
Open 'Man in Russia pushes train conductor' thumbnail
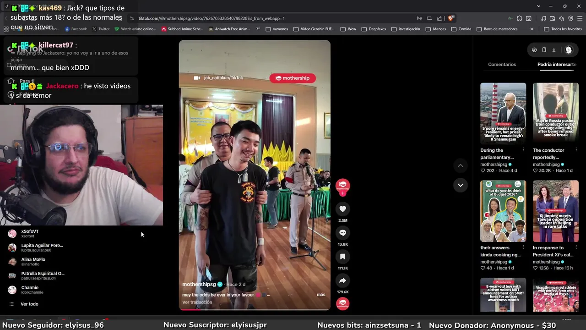click(556, 113)
